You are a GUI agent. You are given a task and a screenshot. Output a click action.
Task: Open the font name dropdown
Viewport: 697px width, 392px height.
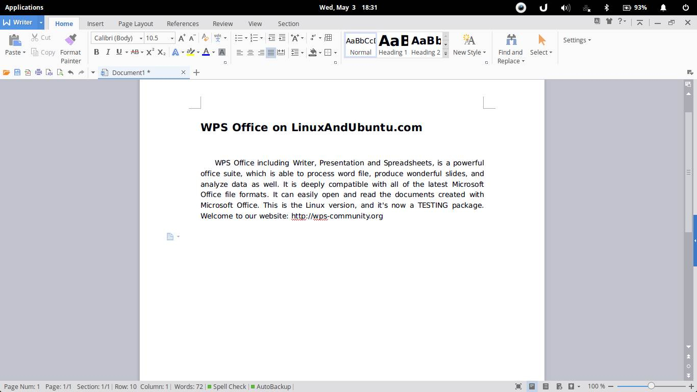point(141,38)
